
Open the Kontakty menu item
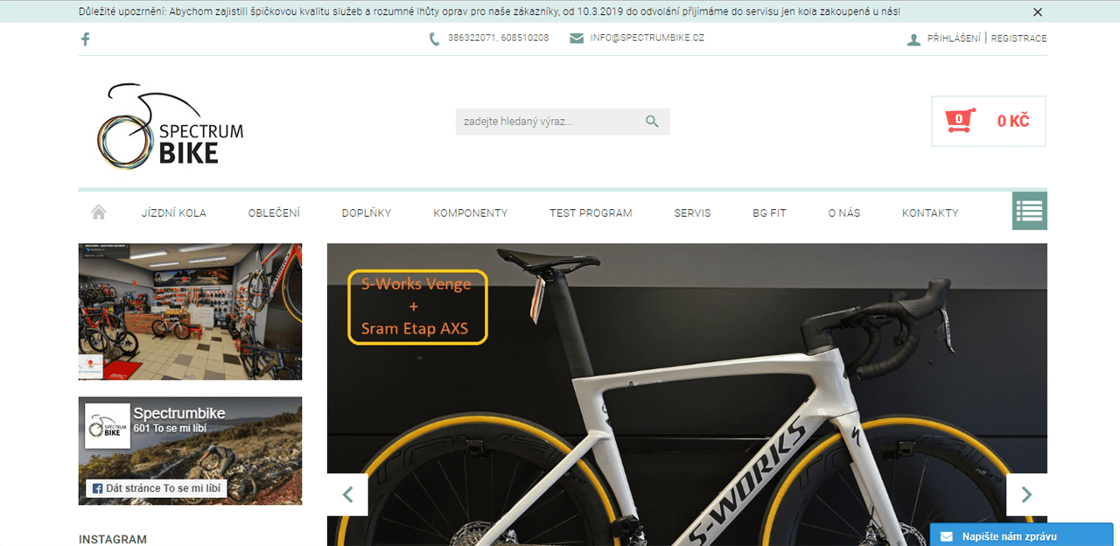pyautogui.click(x=930, y=213)
